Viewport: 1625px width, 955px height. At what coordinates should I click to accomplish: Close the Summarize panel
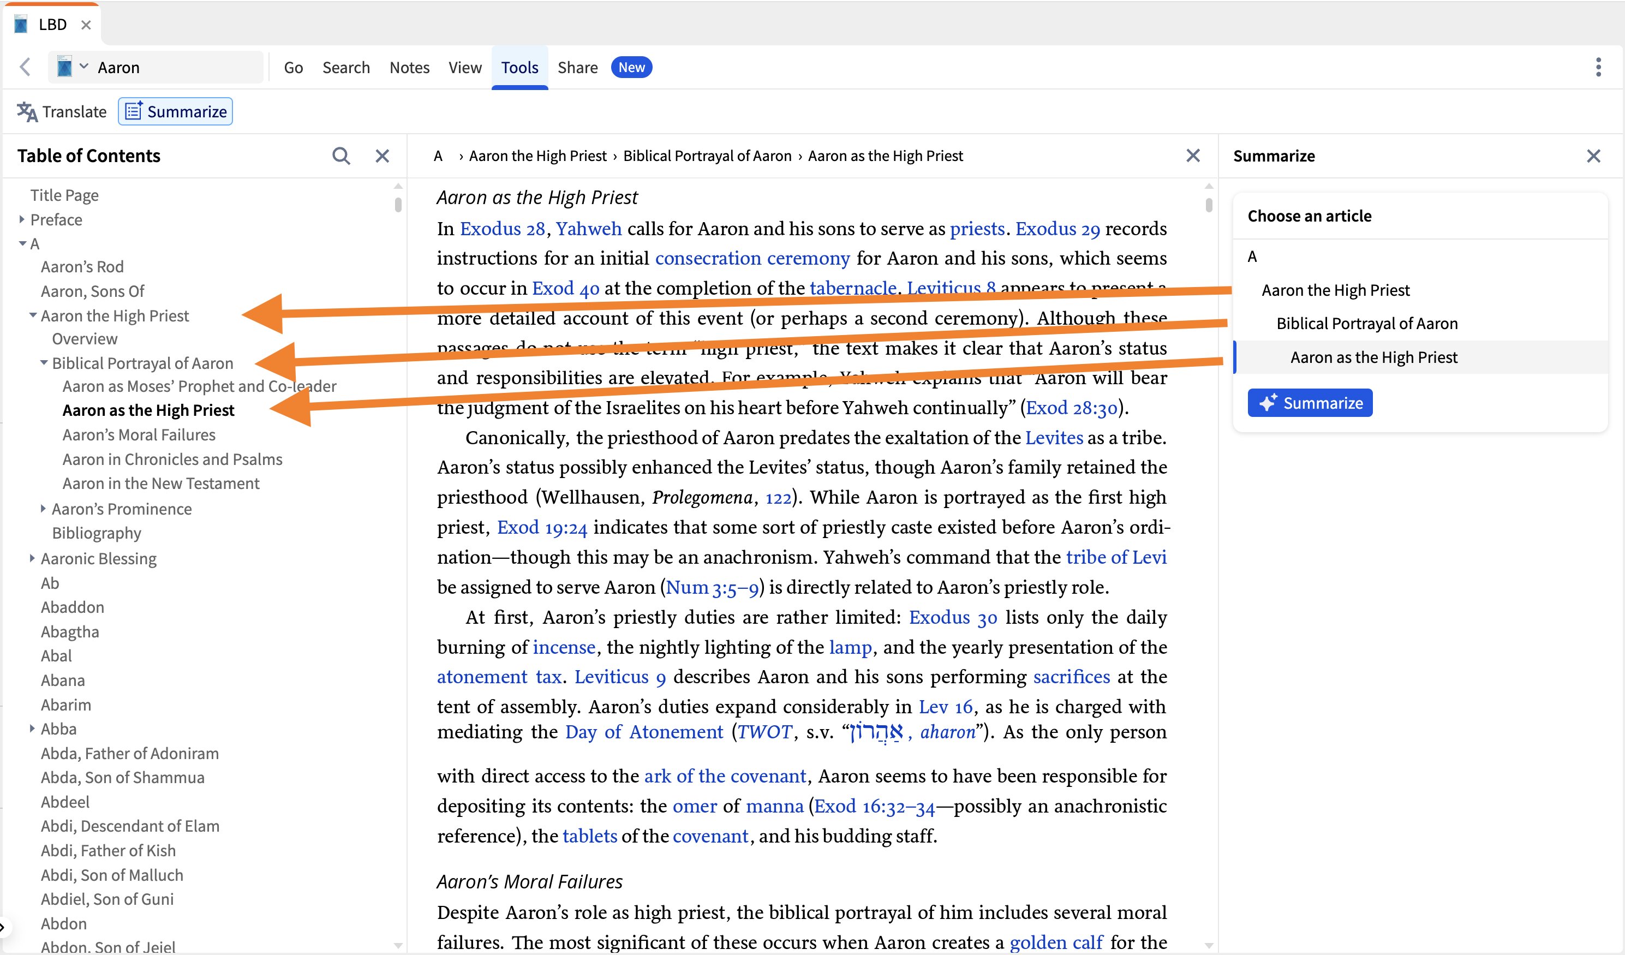point(1594,156)
